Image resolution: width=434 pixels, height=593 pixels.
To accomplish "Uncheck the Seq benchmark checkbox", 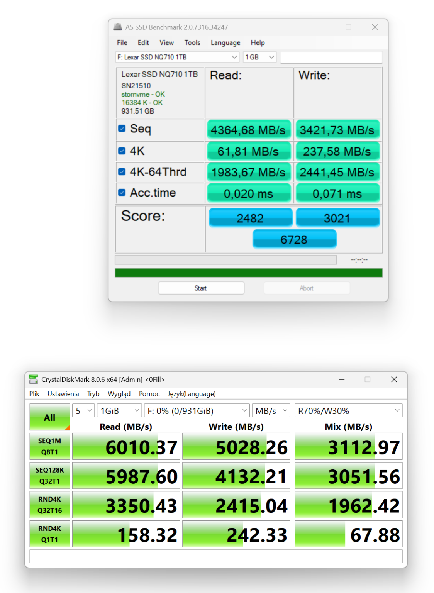I will [x=122, y=129].
